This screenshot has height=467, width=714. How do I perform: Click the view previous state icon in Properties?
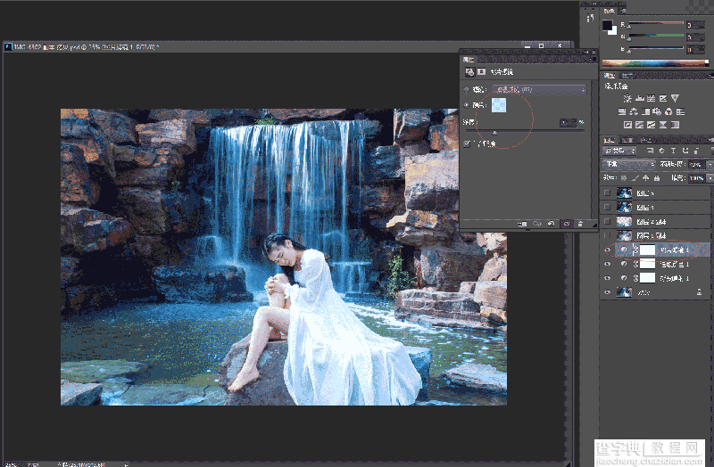coord(537,224)
